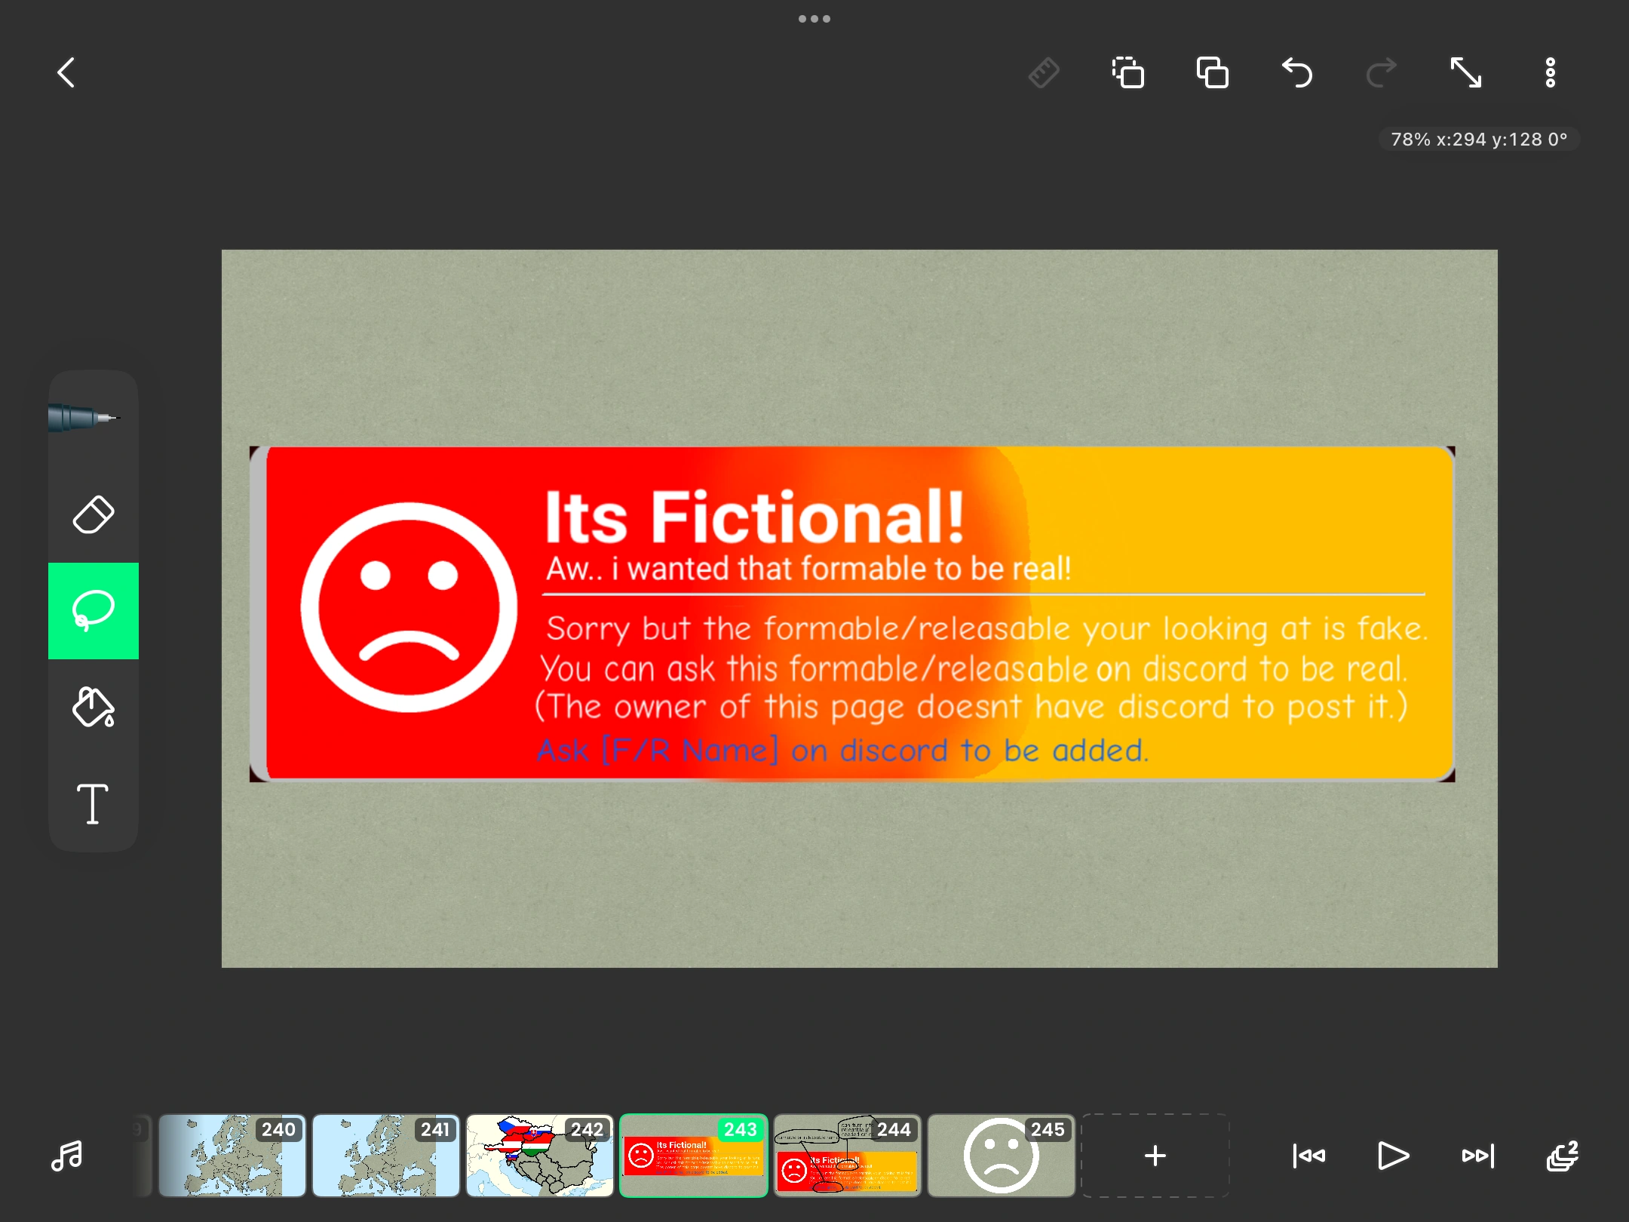Select frame 244 thumbnail
Screen dimensions: 1629x1222
pyautogui.click(x=847, y=1156)
